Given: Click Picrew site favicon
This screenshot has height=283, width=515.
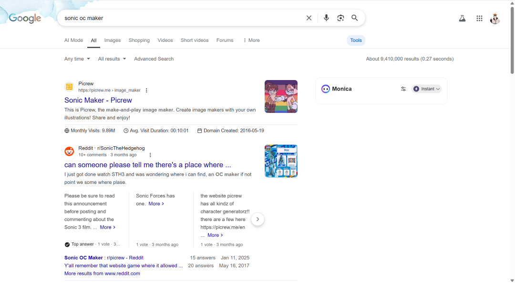Looking at the screenshot, I should coord(69,87).
